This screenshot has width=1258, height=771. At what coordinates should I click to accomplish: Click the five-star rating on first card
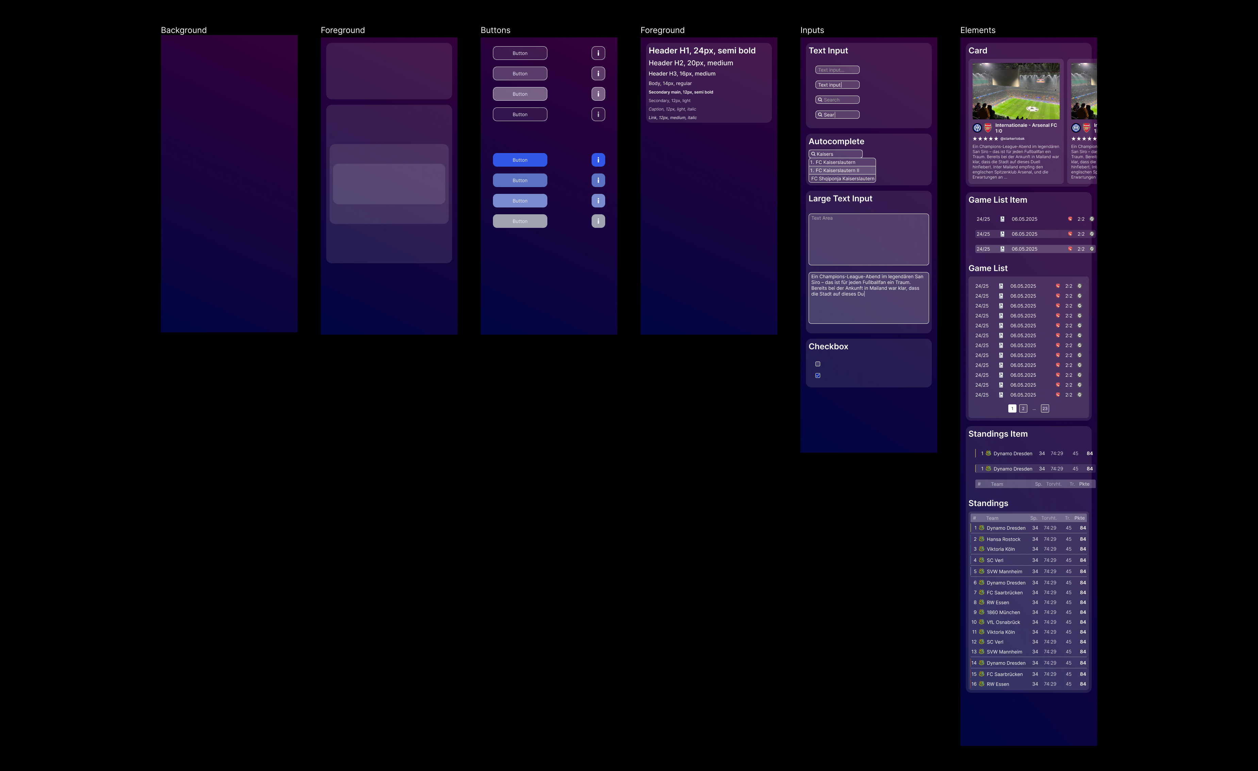pyautogui.click(x=985, y=139)
